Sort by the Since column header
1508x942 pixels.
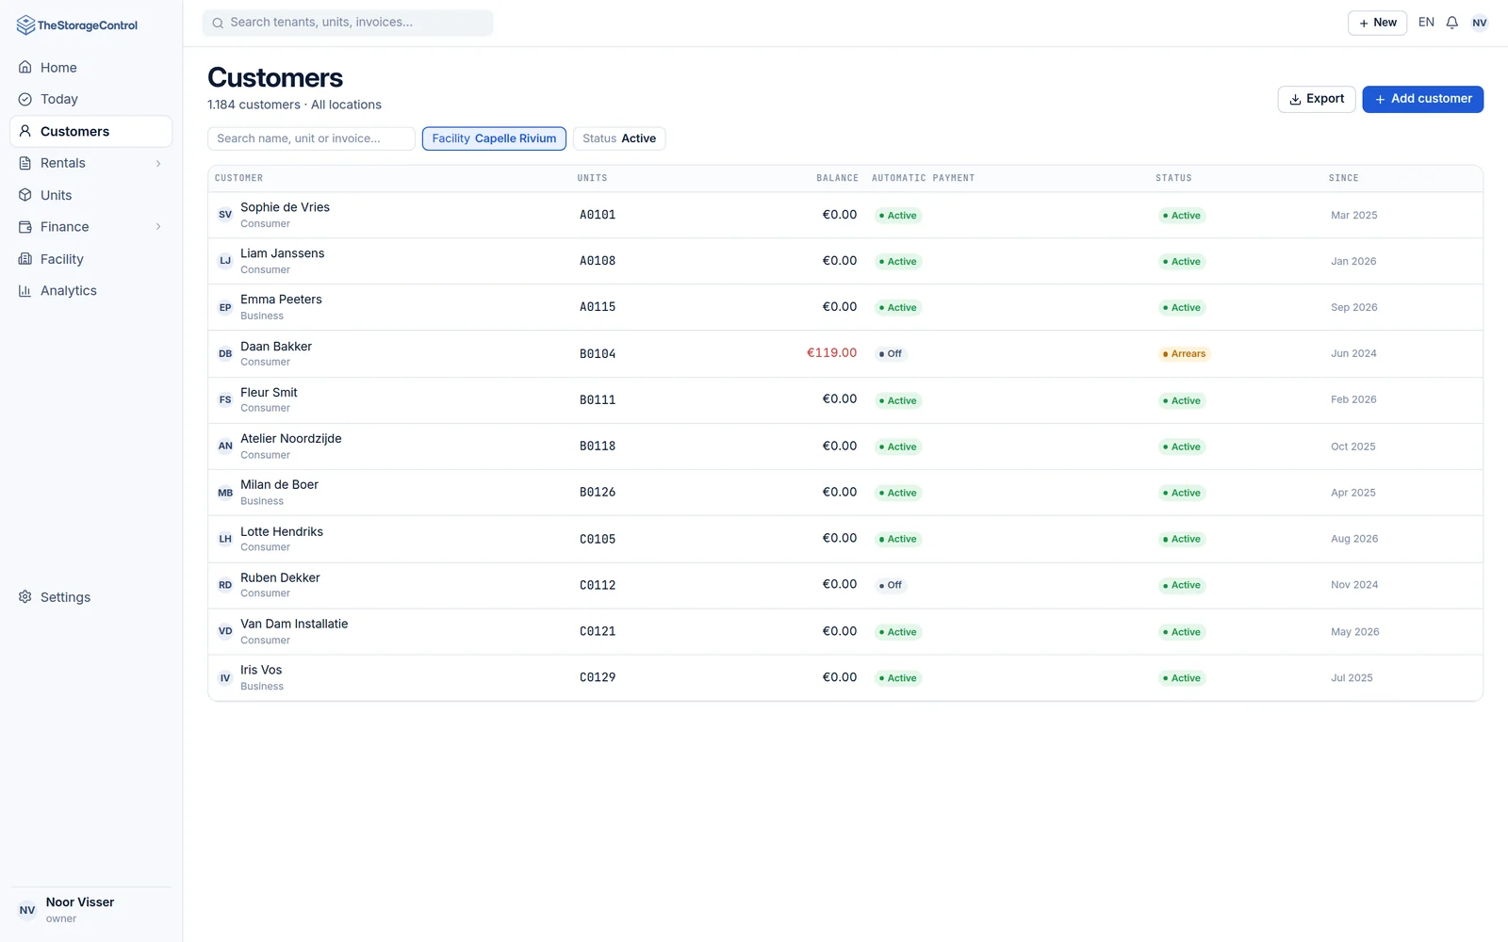tap(1344, 178)
